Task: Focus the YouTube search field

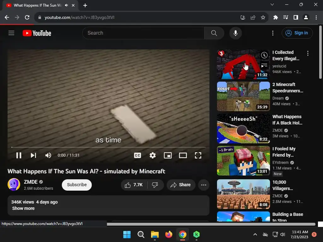Action: pyautogui.click(x=144, y=33)
